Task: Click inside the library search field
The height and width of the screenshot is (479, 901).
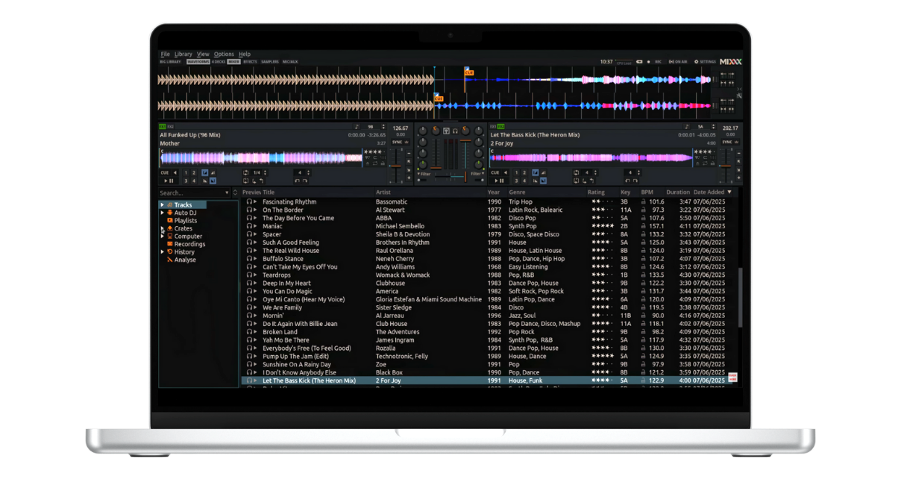Action: 190,192
